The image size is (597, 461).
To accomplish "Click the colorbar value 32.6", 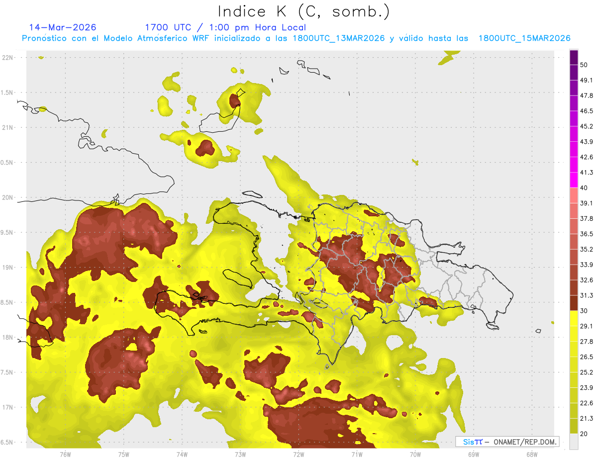I will [x=587, y=280].
